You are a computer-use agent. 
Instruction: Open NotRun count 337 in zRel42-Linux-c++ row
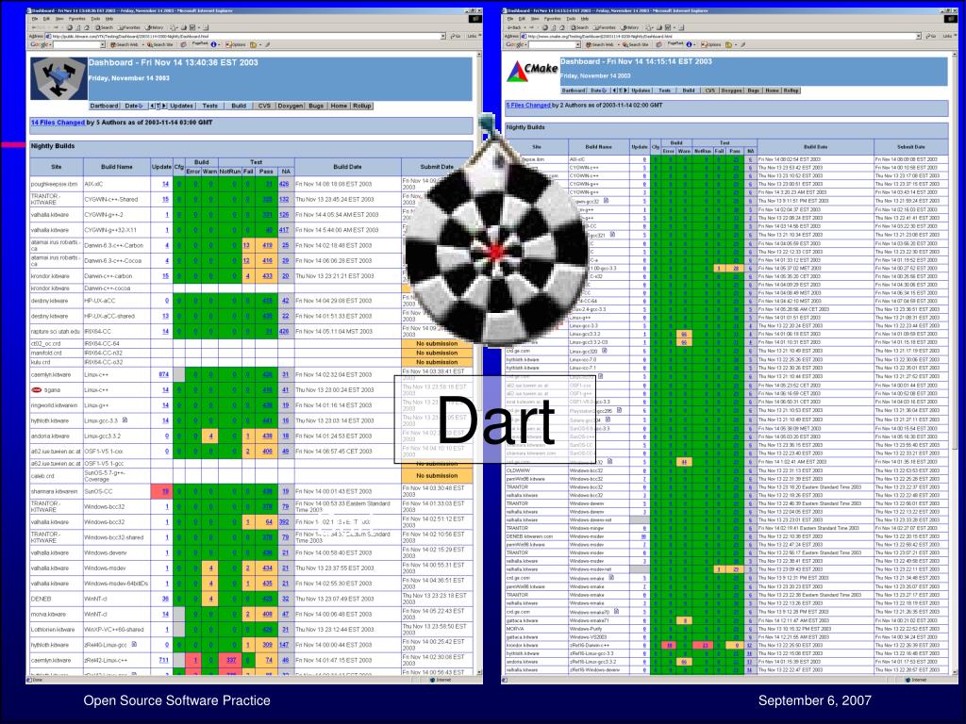231,660
